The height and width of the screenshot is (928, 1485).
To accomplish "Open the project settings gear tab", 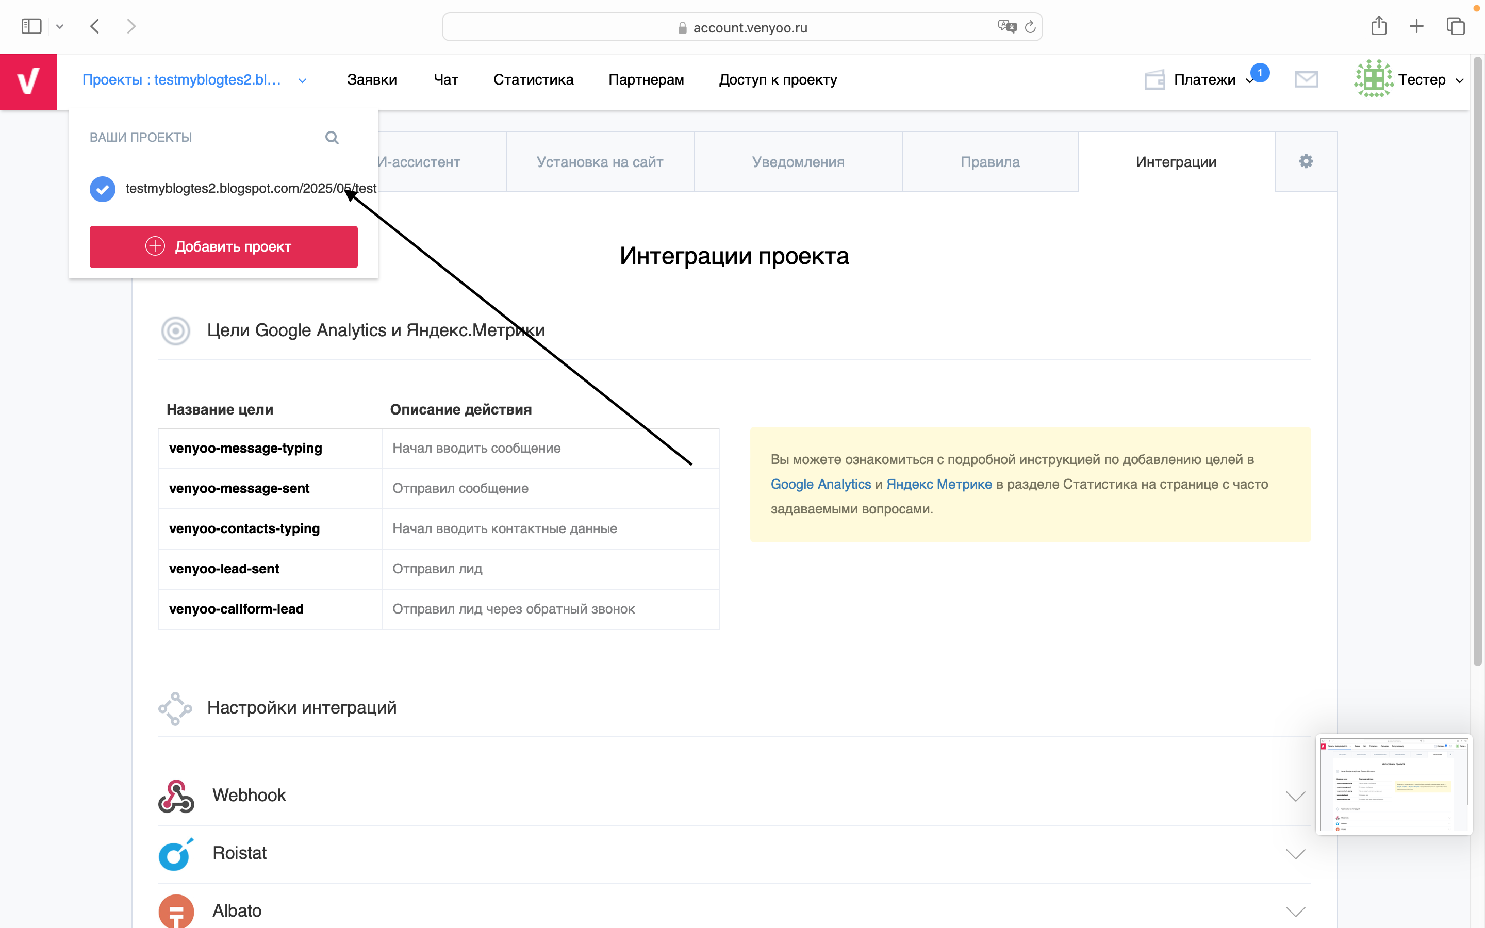I will pos(1306,161).
